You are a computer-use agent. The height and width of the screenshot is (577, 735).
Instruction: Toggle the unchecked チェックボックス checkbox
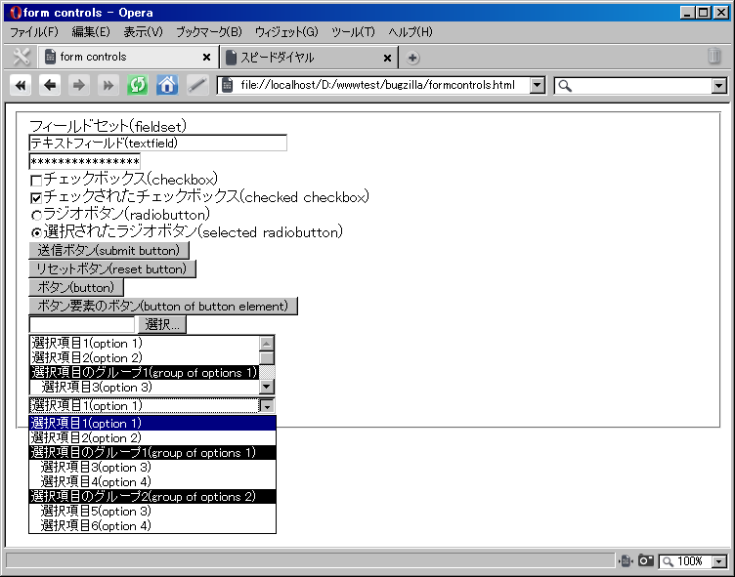[x=36, y=181]
